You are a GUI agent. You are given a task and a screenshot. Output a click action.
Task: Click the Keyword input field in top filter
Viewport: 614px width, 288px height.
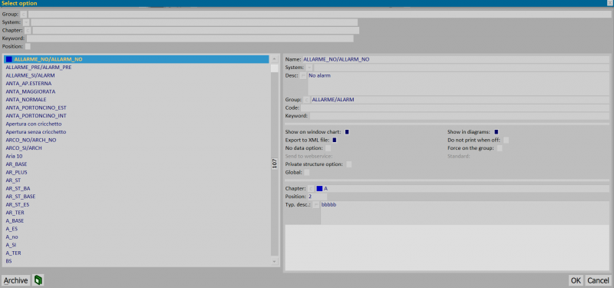click(190, 38)
